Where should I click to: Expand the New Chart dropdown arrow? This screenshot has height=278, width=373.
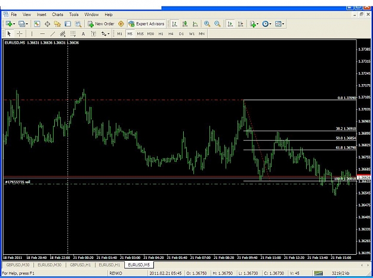[x=14, y=24]
